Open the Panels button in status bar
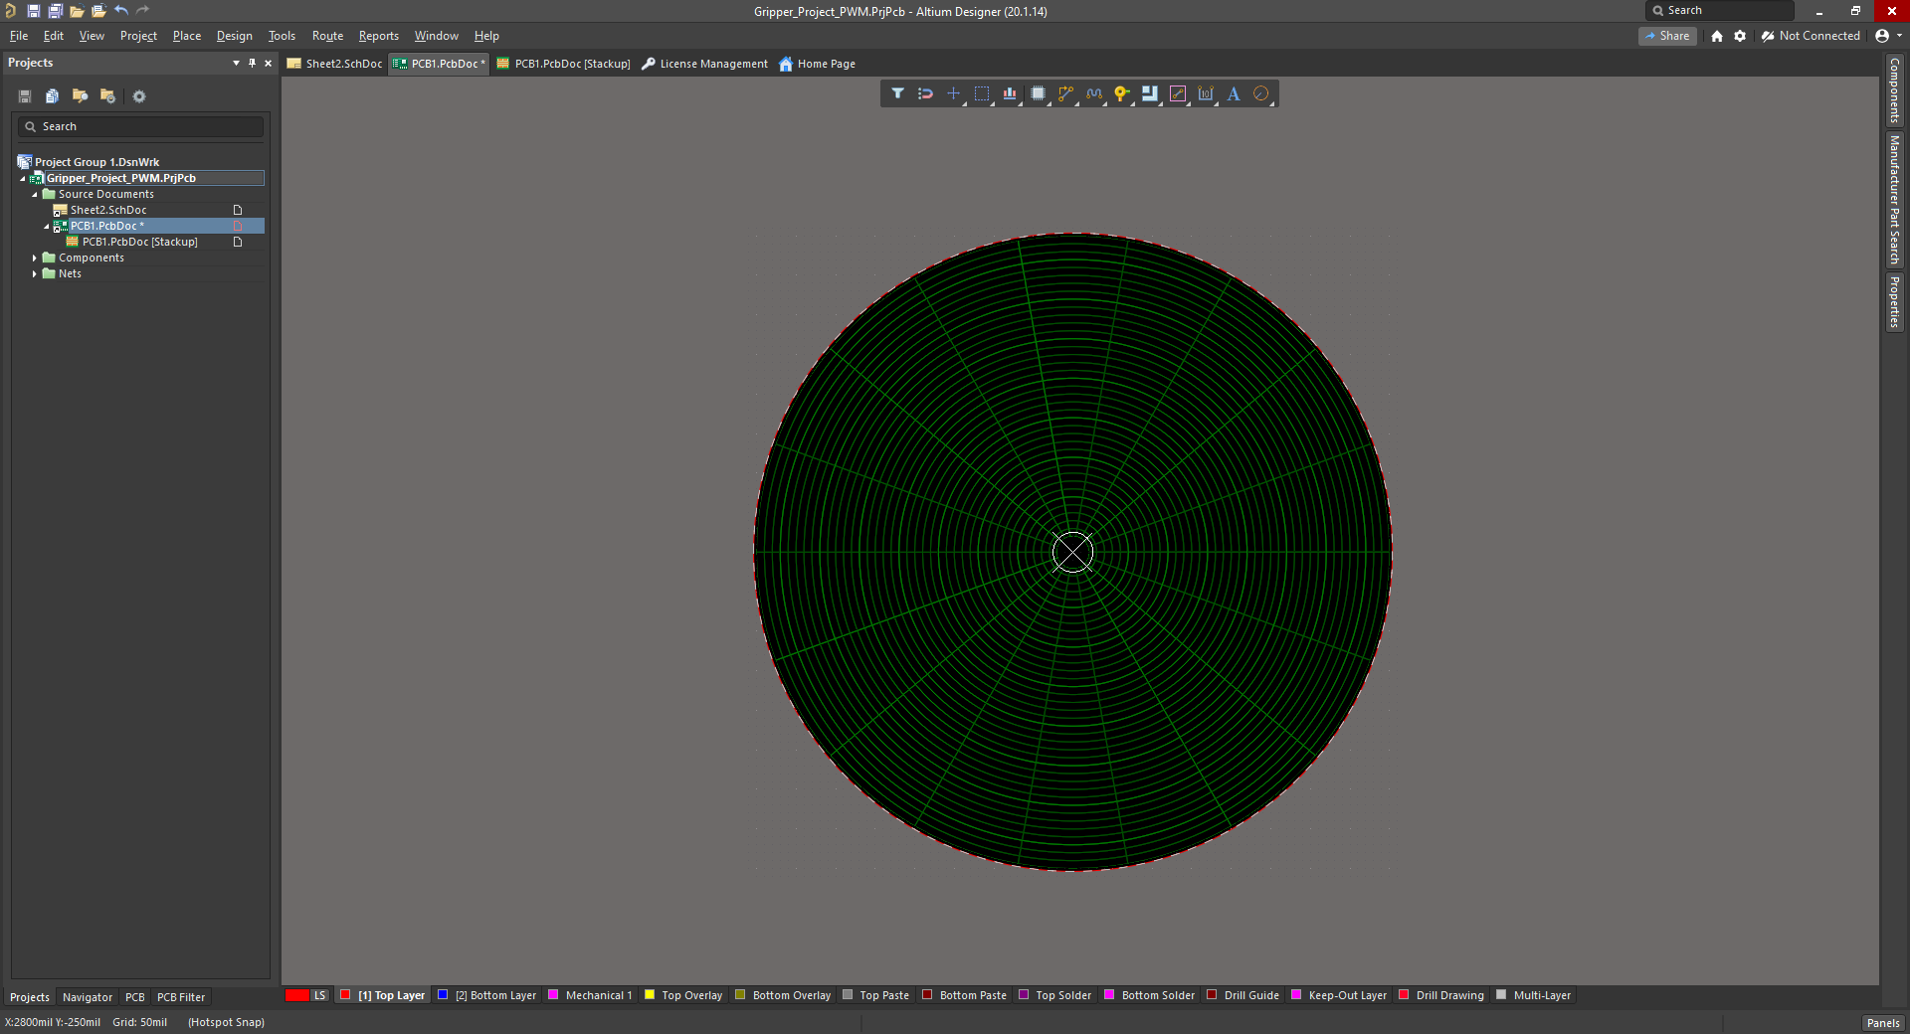1910x1034 pixels. pos(1883,1023)
